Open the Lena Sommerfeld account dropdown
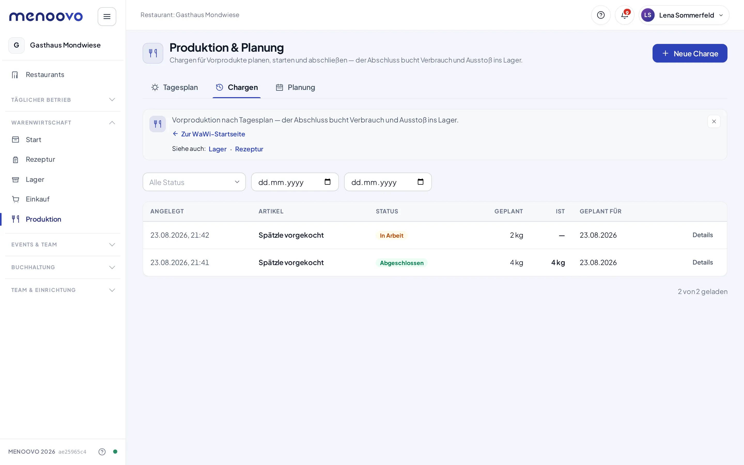 click(684, 15)
